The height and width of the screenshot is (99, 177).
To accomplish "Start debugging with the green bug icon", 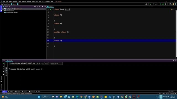I will 163,4.
